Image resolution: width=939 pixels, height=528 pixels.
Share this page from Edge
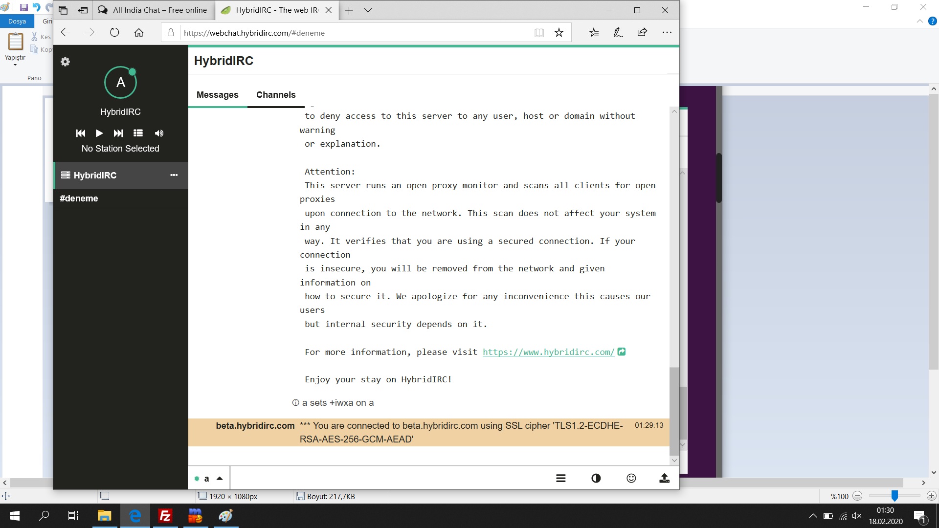coord(642,33)
